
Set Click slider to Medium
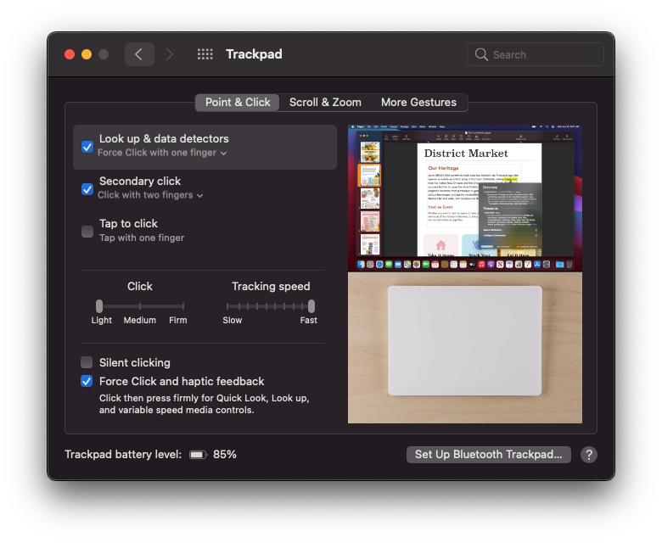(141, 306)
